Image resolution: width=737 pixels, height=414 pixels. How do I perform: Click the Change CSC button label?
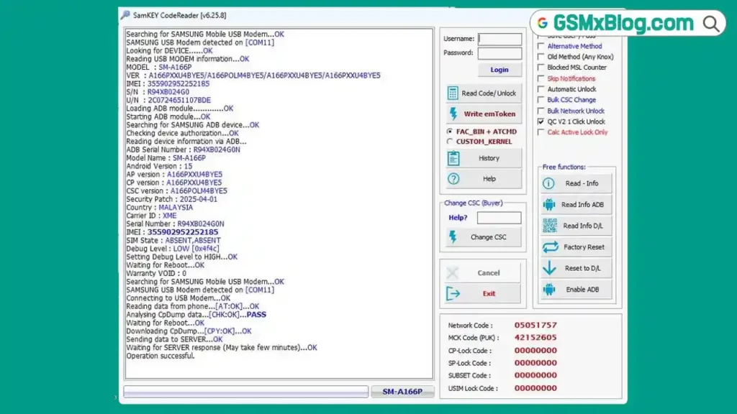pos(489,237)
